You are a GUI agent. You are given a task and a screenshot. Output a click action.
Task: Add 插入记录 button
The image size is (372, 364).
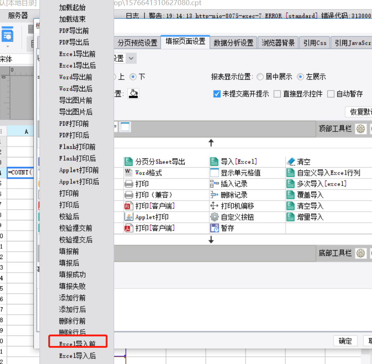point(229,184)
